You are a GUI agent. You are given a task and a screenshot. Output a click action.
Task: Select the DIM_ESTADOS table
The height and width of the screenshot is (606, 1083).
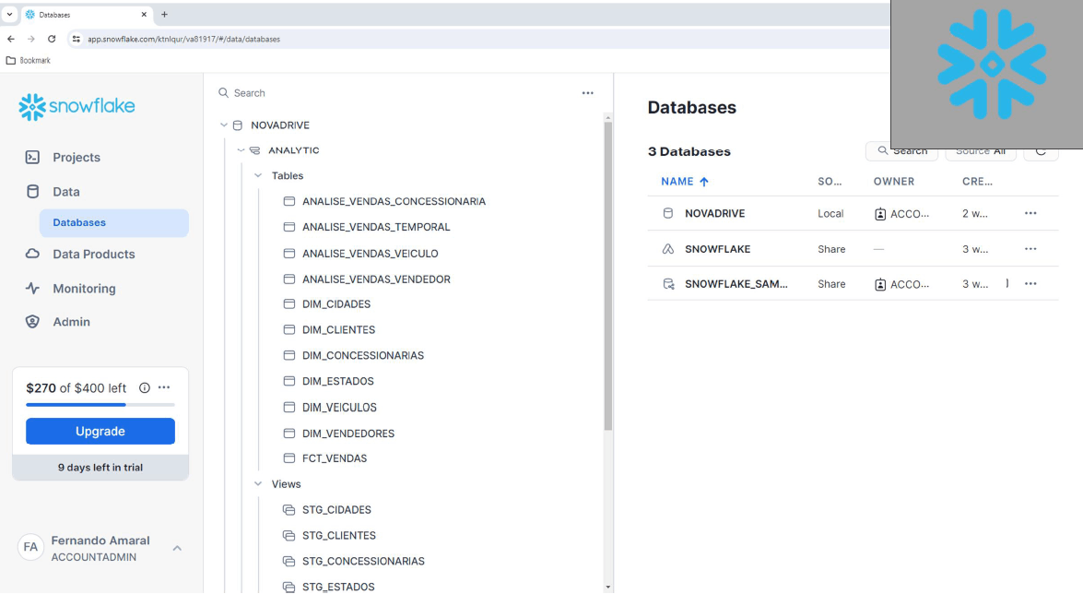point(337,381)
